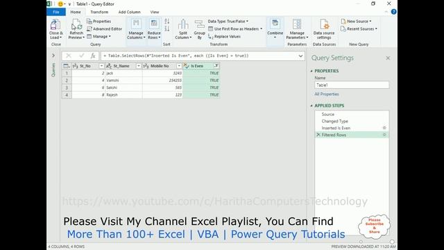This screenshot has height=250, width=444.
Task: Switch to the View tab
Action: (155, 12)
